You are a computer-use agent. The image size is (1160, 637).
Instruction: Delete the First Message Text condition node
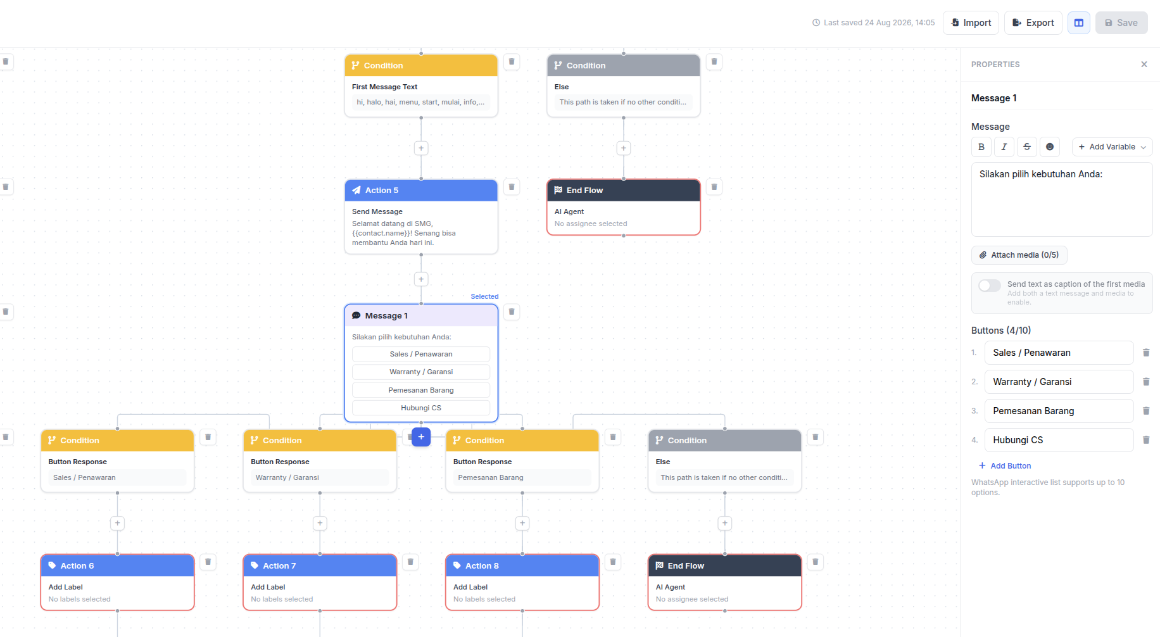pos(512,61)
